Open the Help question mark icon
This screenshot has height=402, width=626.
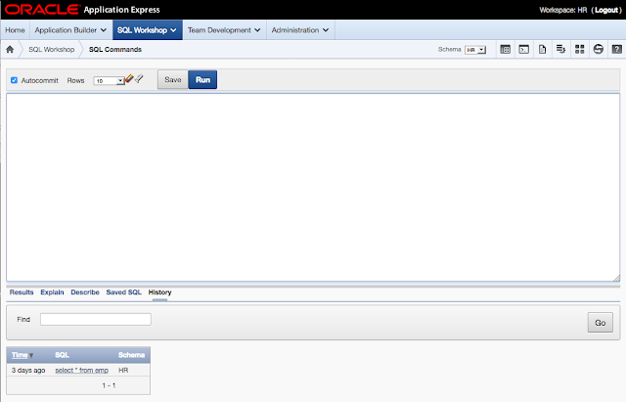pyautogui.click(x=617, y=50)
